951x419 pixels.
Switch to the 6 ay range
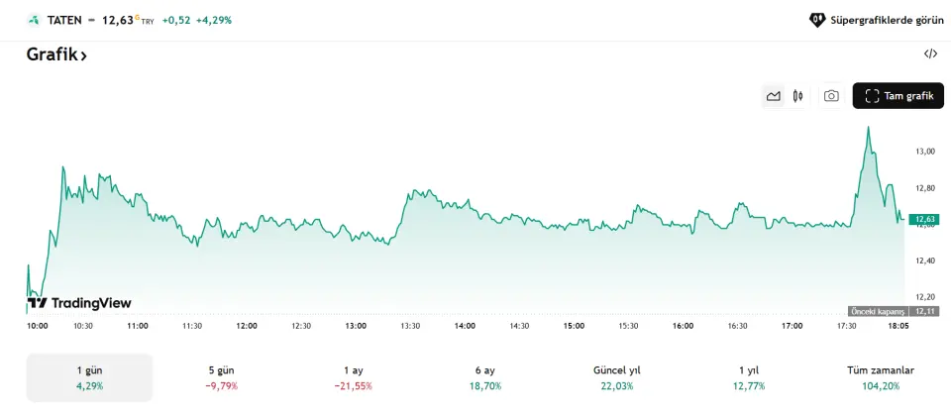(484, 377)
